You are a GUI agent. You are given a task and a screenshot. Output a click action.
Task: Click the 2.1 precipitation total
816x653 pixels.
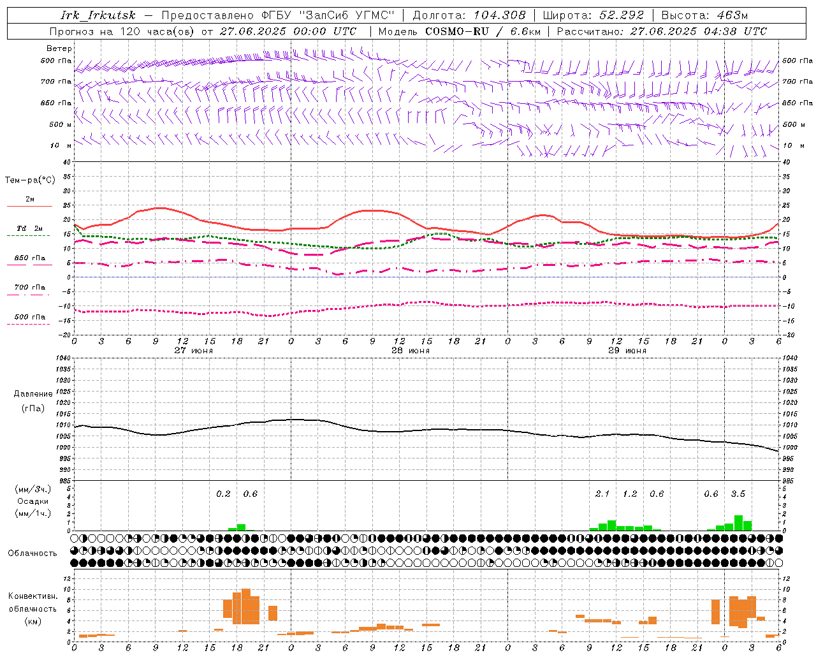pyautogui.click(x=602, y=494)
